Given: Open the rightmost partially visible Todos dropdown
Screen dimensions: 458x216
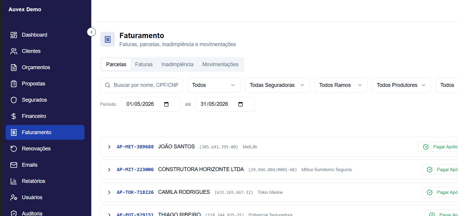Looking at the screenshot, I should (x=447, y=85).
